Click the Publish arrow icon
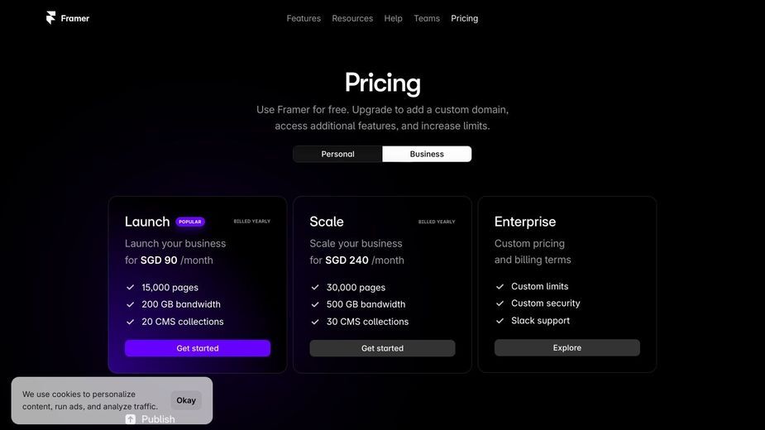This screenshot has width=765, height=430. 131,419
